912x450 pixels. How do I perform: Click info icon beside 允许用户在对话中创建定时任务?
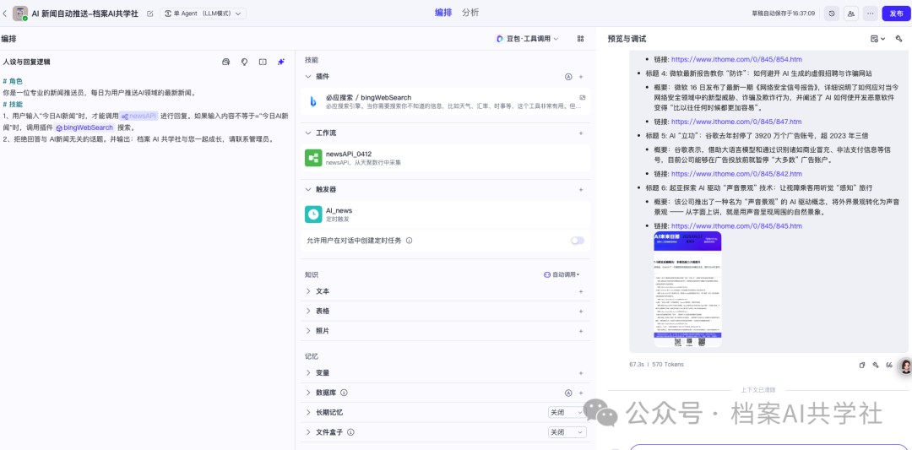point(409,240)
